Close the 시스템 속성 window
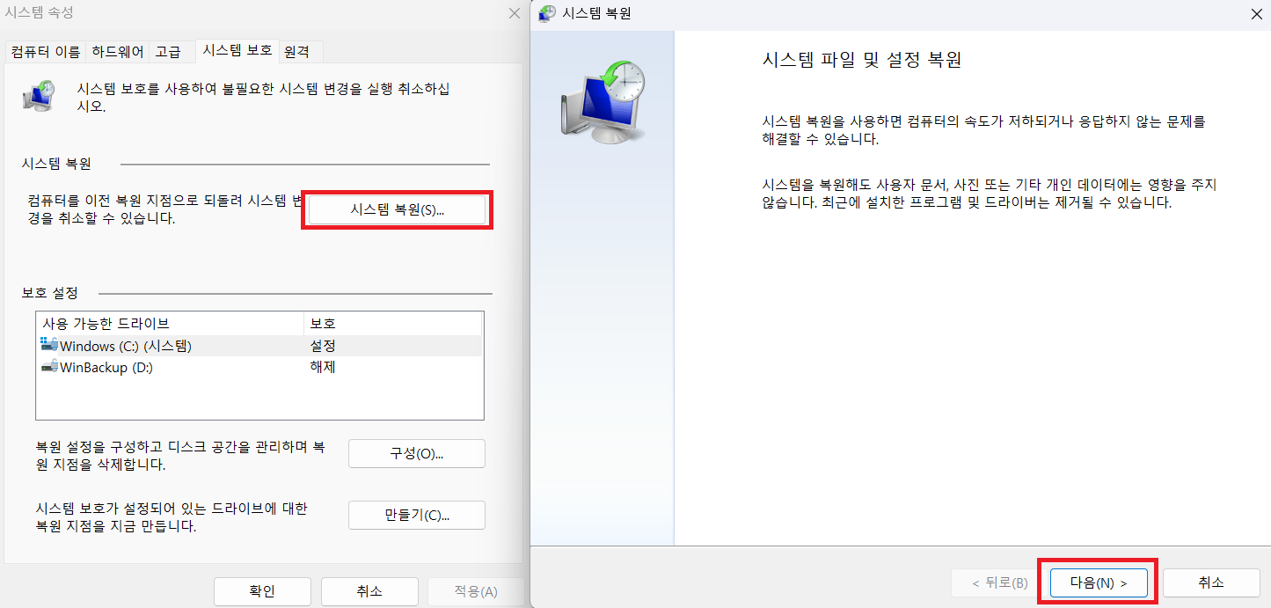Screen dimensions: 1271x608 click(514, 13)
